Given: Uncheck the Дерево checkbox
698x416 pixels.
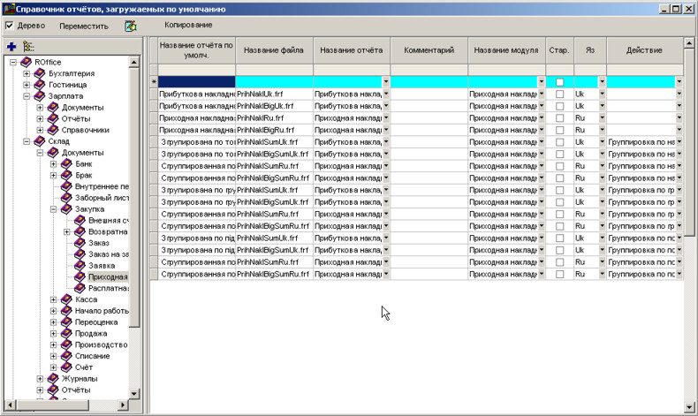Looking at the screenshot, I should coord(10,26).
